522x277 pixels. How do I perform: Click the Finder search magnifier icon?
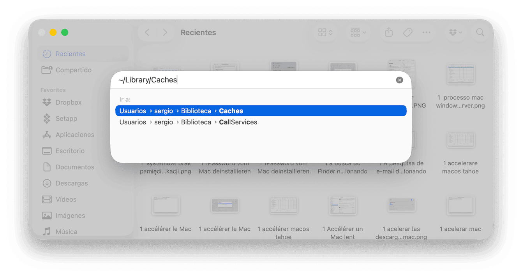pyautogui.click(x=480, y=32)
